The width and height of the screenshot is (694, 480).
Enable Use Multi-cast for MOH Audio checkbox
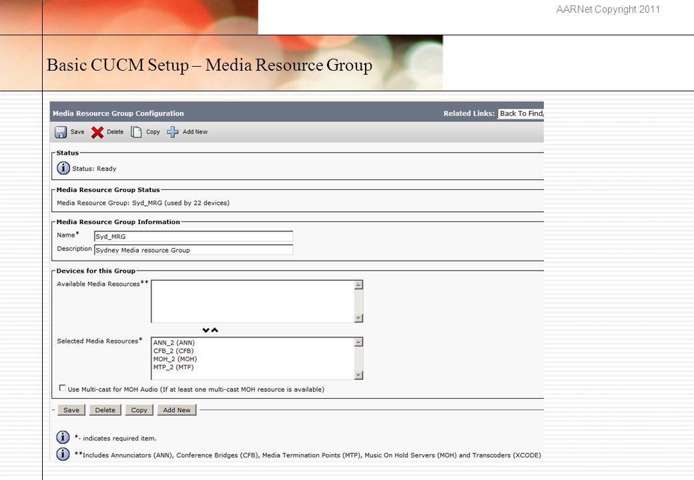63,388
